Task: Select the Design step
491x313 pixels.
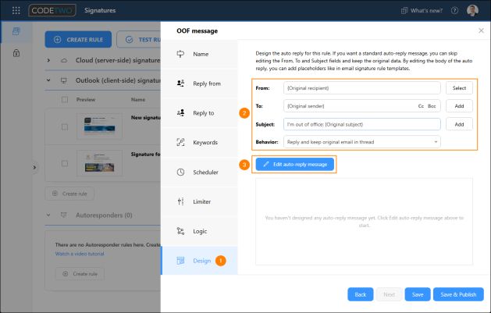Action: 199,261
